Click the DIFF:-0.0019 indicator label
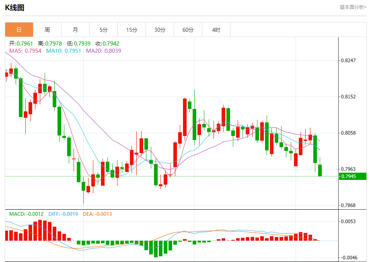 pos(63,214)
